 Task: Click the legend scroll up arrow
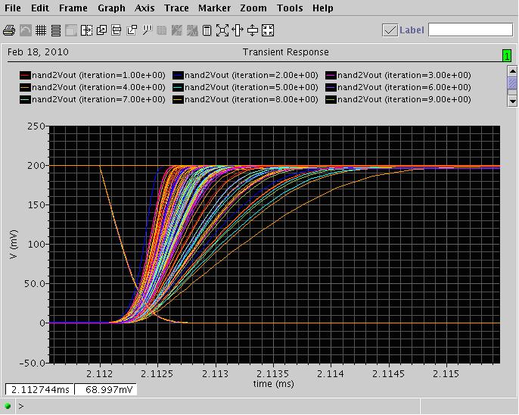tap(512, 70)
